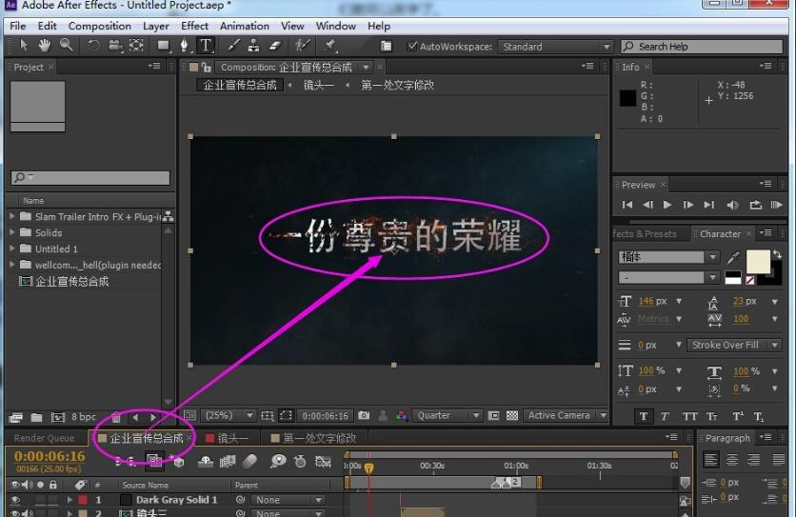Select the Pen tool

click(185, 46)
